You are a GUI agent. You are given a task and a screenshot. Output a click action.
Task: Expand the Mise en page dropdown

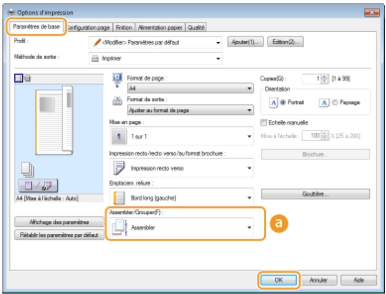coord(182,136)
